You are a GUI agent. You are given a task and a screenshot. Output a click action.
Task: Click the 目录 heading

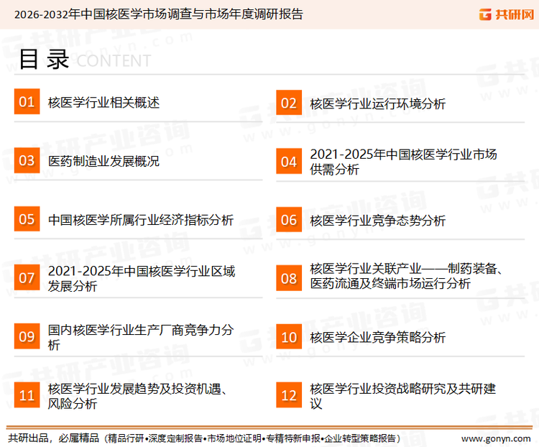(x=44, y=59)
